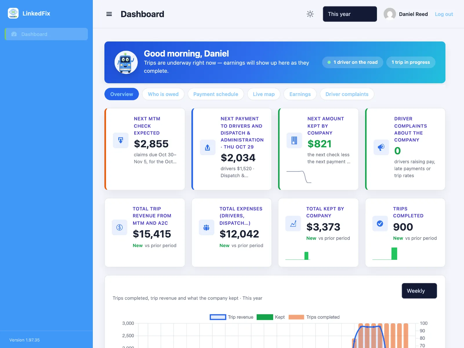The image size is (464, 348).
Task: Click the total expenses people icon
Action: point(206,227)
